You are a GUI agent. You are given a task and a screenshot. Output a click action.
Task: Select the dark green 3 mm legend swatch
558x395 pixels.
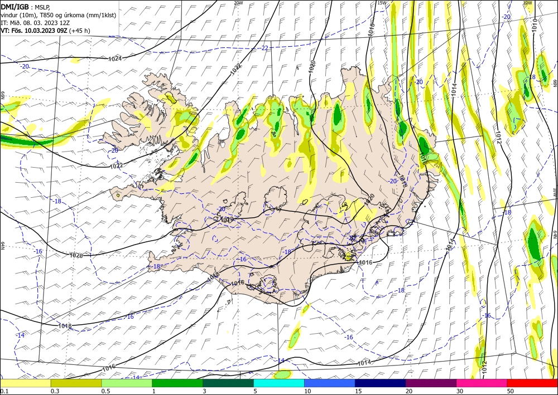click(228, 383)
